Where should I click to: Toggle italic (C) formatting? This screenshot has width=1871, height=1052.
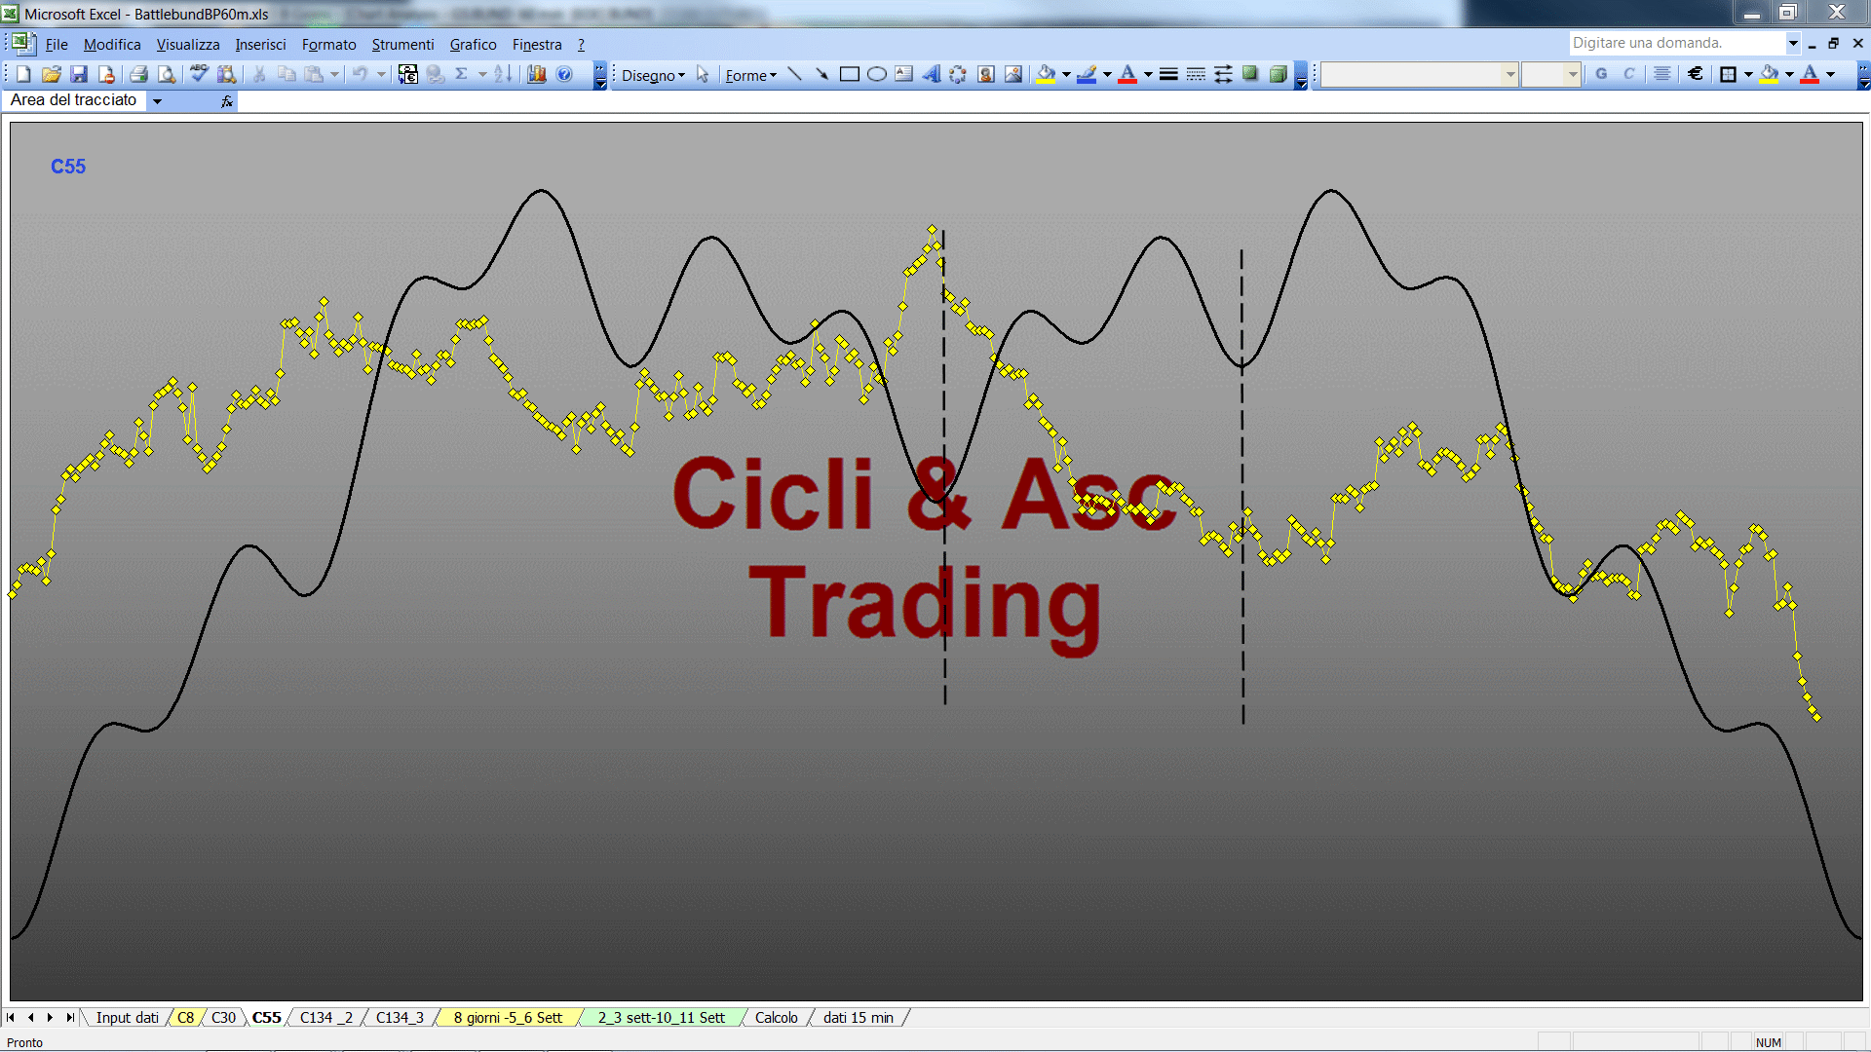coord(1628,74)
